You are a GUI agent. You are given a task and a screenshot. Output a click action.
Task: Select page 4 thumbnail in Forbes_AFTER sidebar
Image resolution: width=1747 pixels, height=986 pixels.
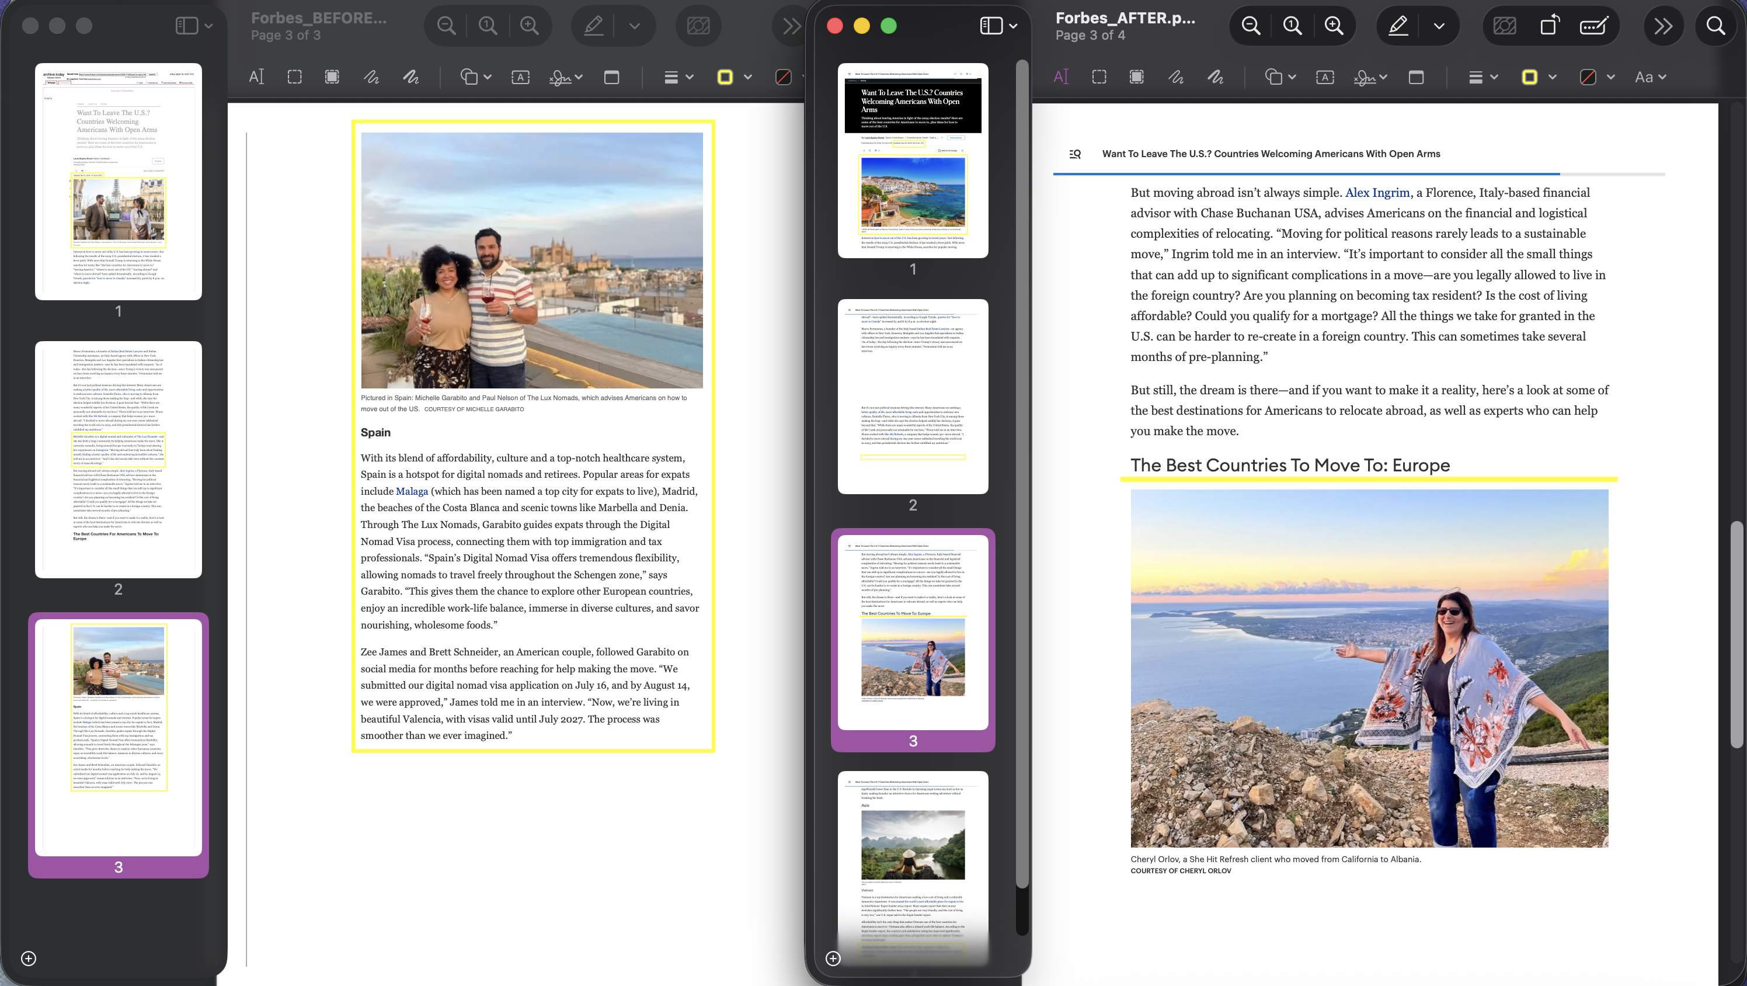pos(913,869)
